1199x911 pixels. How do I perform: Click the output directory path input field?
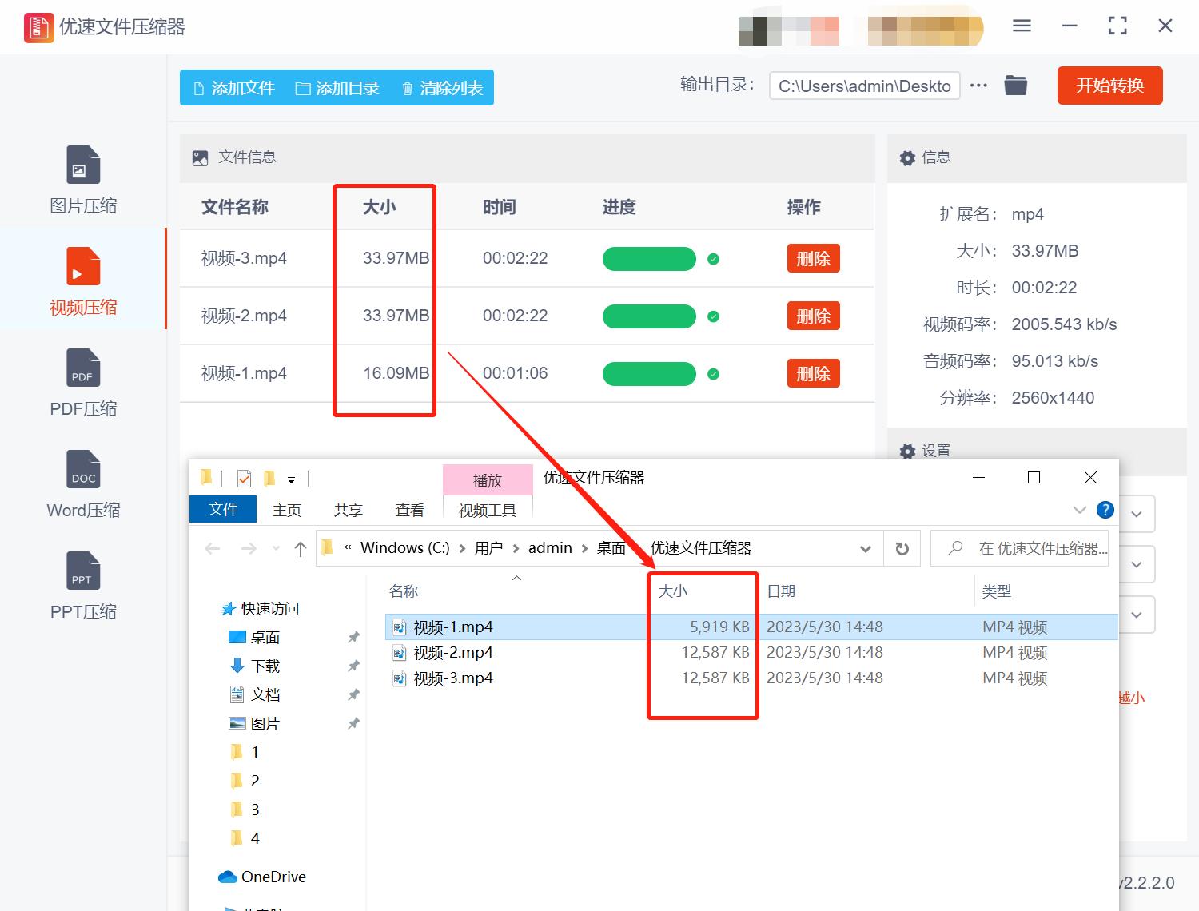tap(863, 86)
